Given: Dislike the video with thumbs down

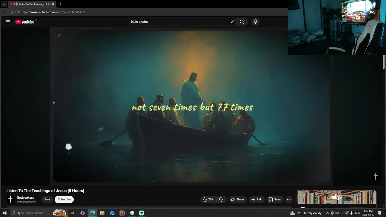Looking at the screenshot, I should pyautogui.click(x=221, y=200).
